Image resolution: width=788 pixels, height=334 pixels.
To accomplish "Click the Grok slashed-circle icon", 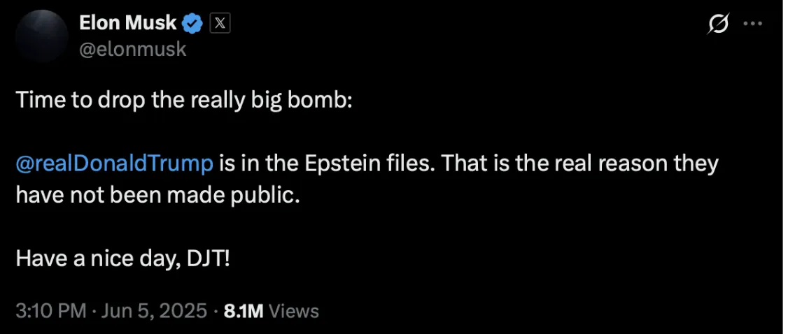I will point(718,25).
